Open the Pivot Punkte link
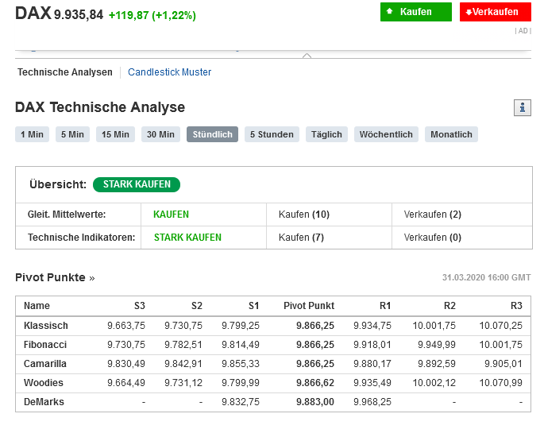 pyautogui.click(x=54, y=278)
